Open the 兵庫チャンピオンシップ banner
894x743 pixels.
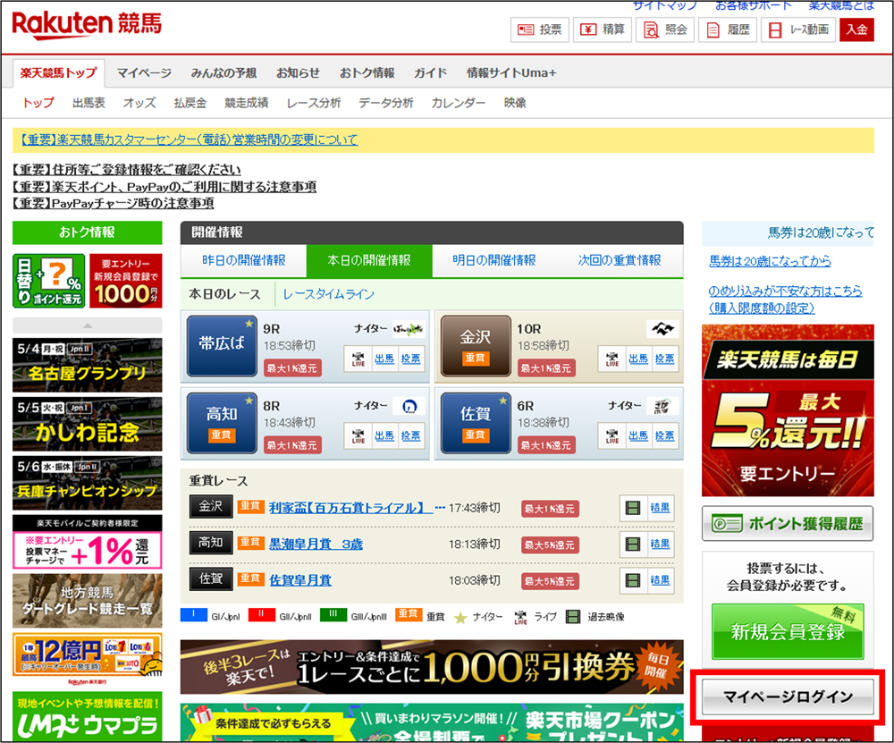pyautogui.click(x=88, y=483)
